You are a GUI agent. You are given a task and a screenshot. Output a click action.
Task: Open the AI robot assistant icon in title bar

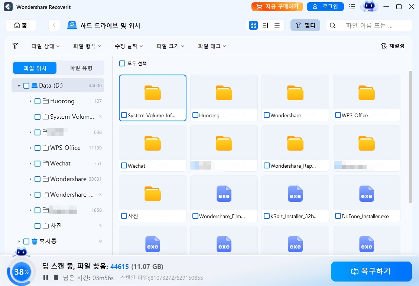pyautogui.click(x=369, y=7)
